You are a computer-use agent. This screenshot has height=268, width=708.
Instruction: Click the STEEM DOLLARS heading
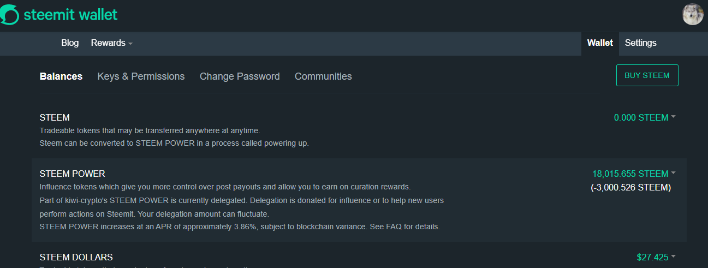pos(76,257)
